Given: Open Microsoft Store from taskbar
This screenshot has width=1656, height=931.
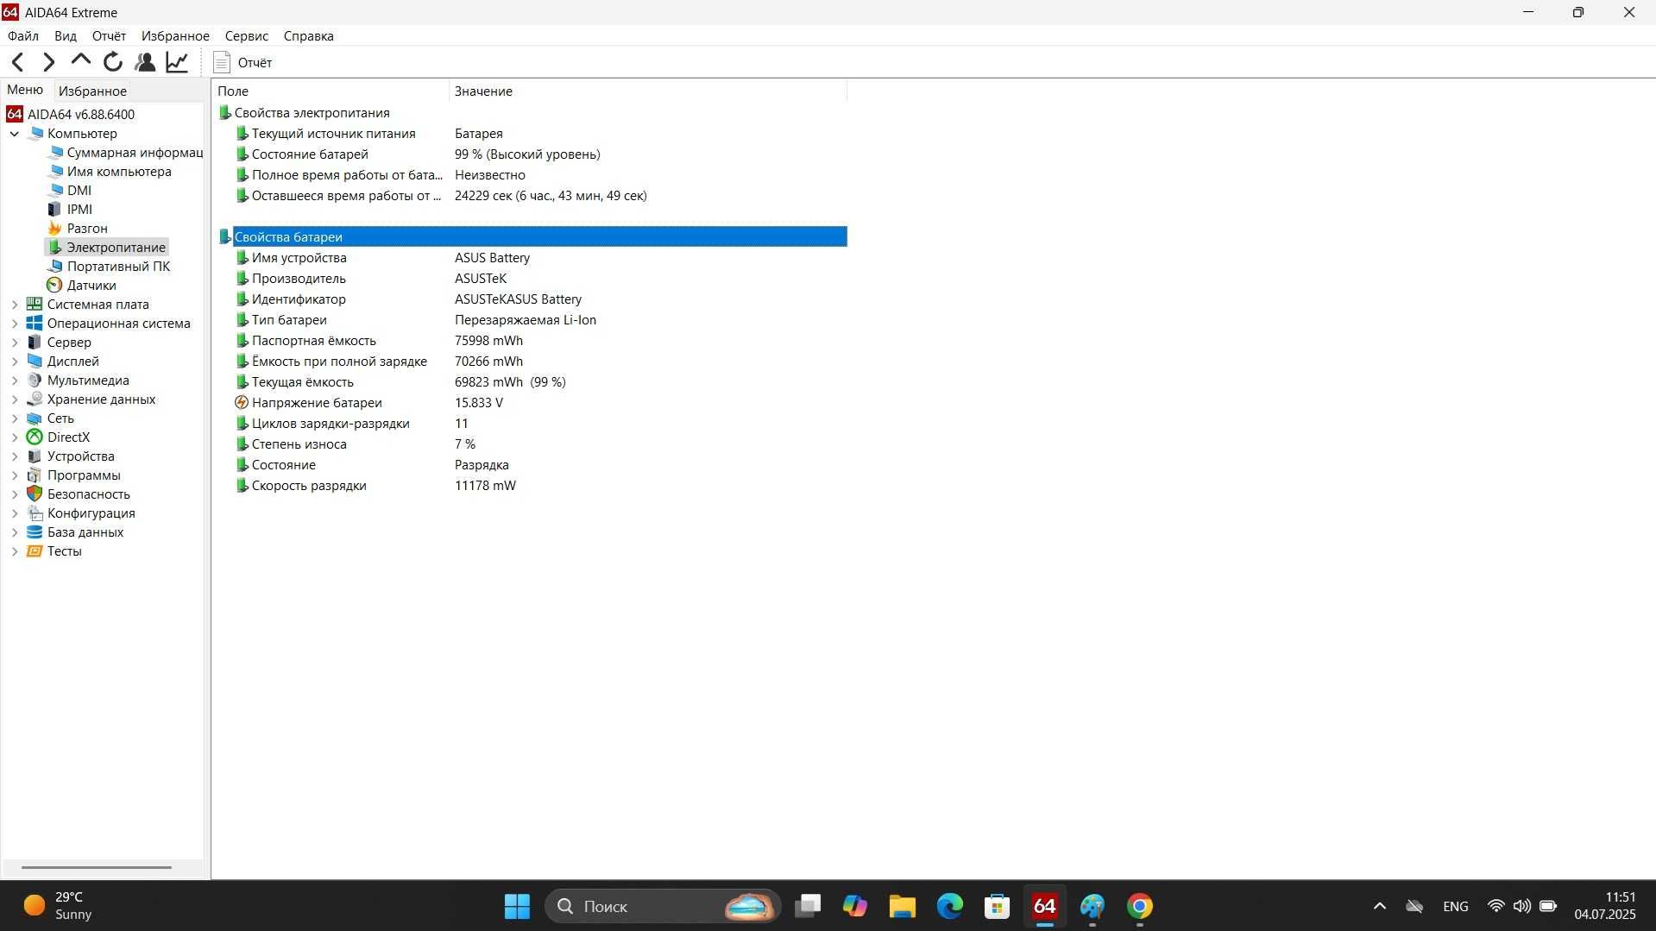Looking at the screenshot, I should point(997,906).
